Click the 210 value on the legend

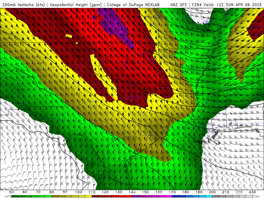[226, 192]
